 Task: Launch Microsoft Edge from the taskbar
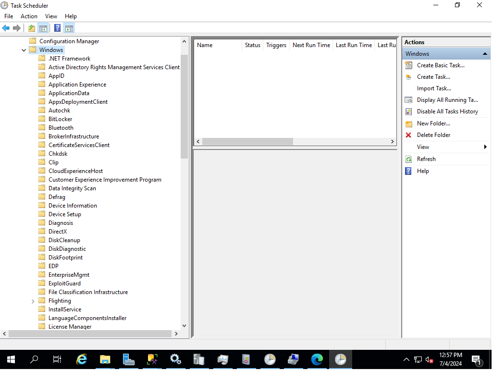317,359
